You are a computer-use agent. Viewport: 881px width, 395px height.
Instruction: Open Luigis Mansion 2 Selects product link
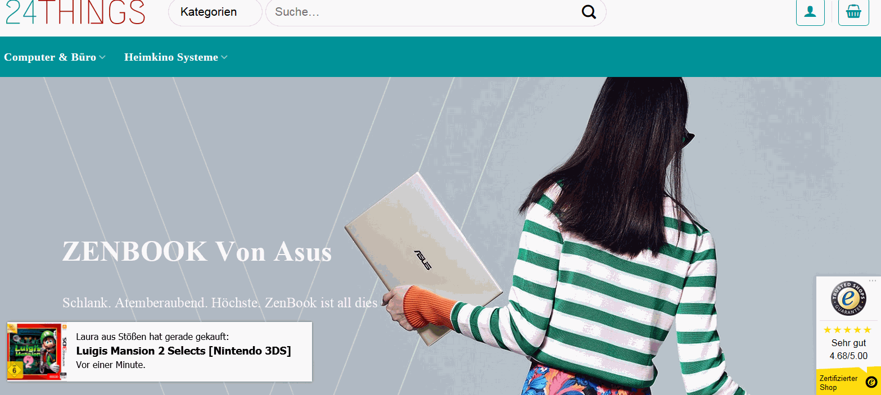pyautogui.click(x=183, y=351)
